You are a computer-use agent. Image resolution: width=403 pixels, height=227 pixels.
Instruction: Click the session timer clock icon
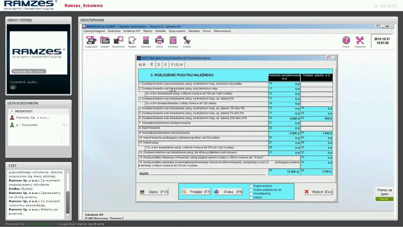(376, 6)
